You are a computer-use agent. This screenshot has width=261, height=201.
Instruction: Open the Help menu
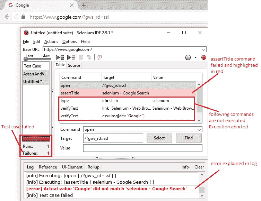point(85,42)
